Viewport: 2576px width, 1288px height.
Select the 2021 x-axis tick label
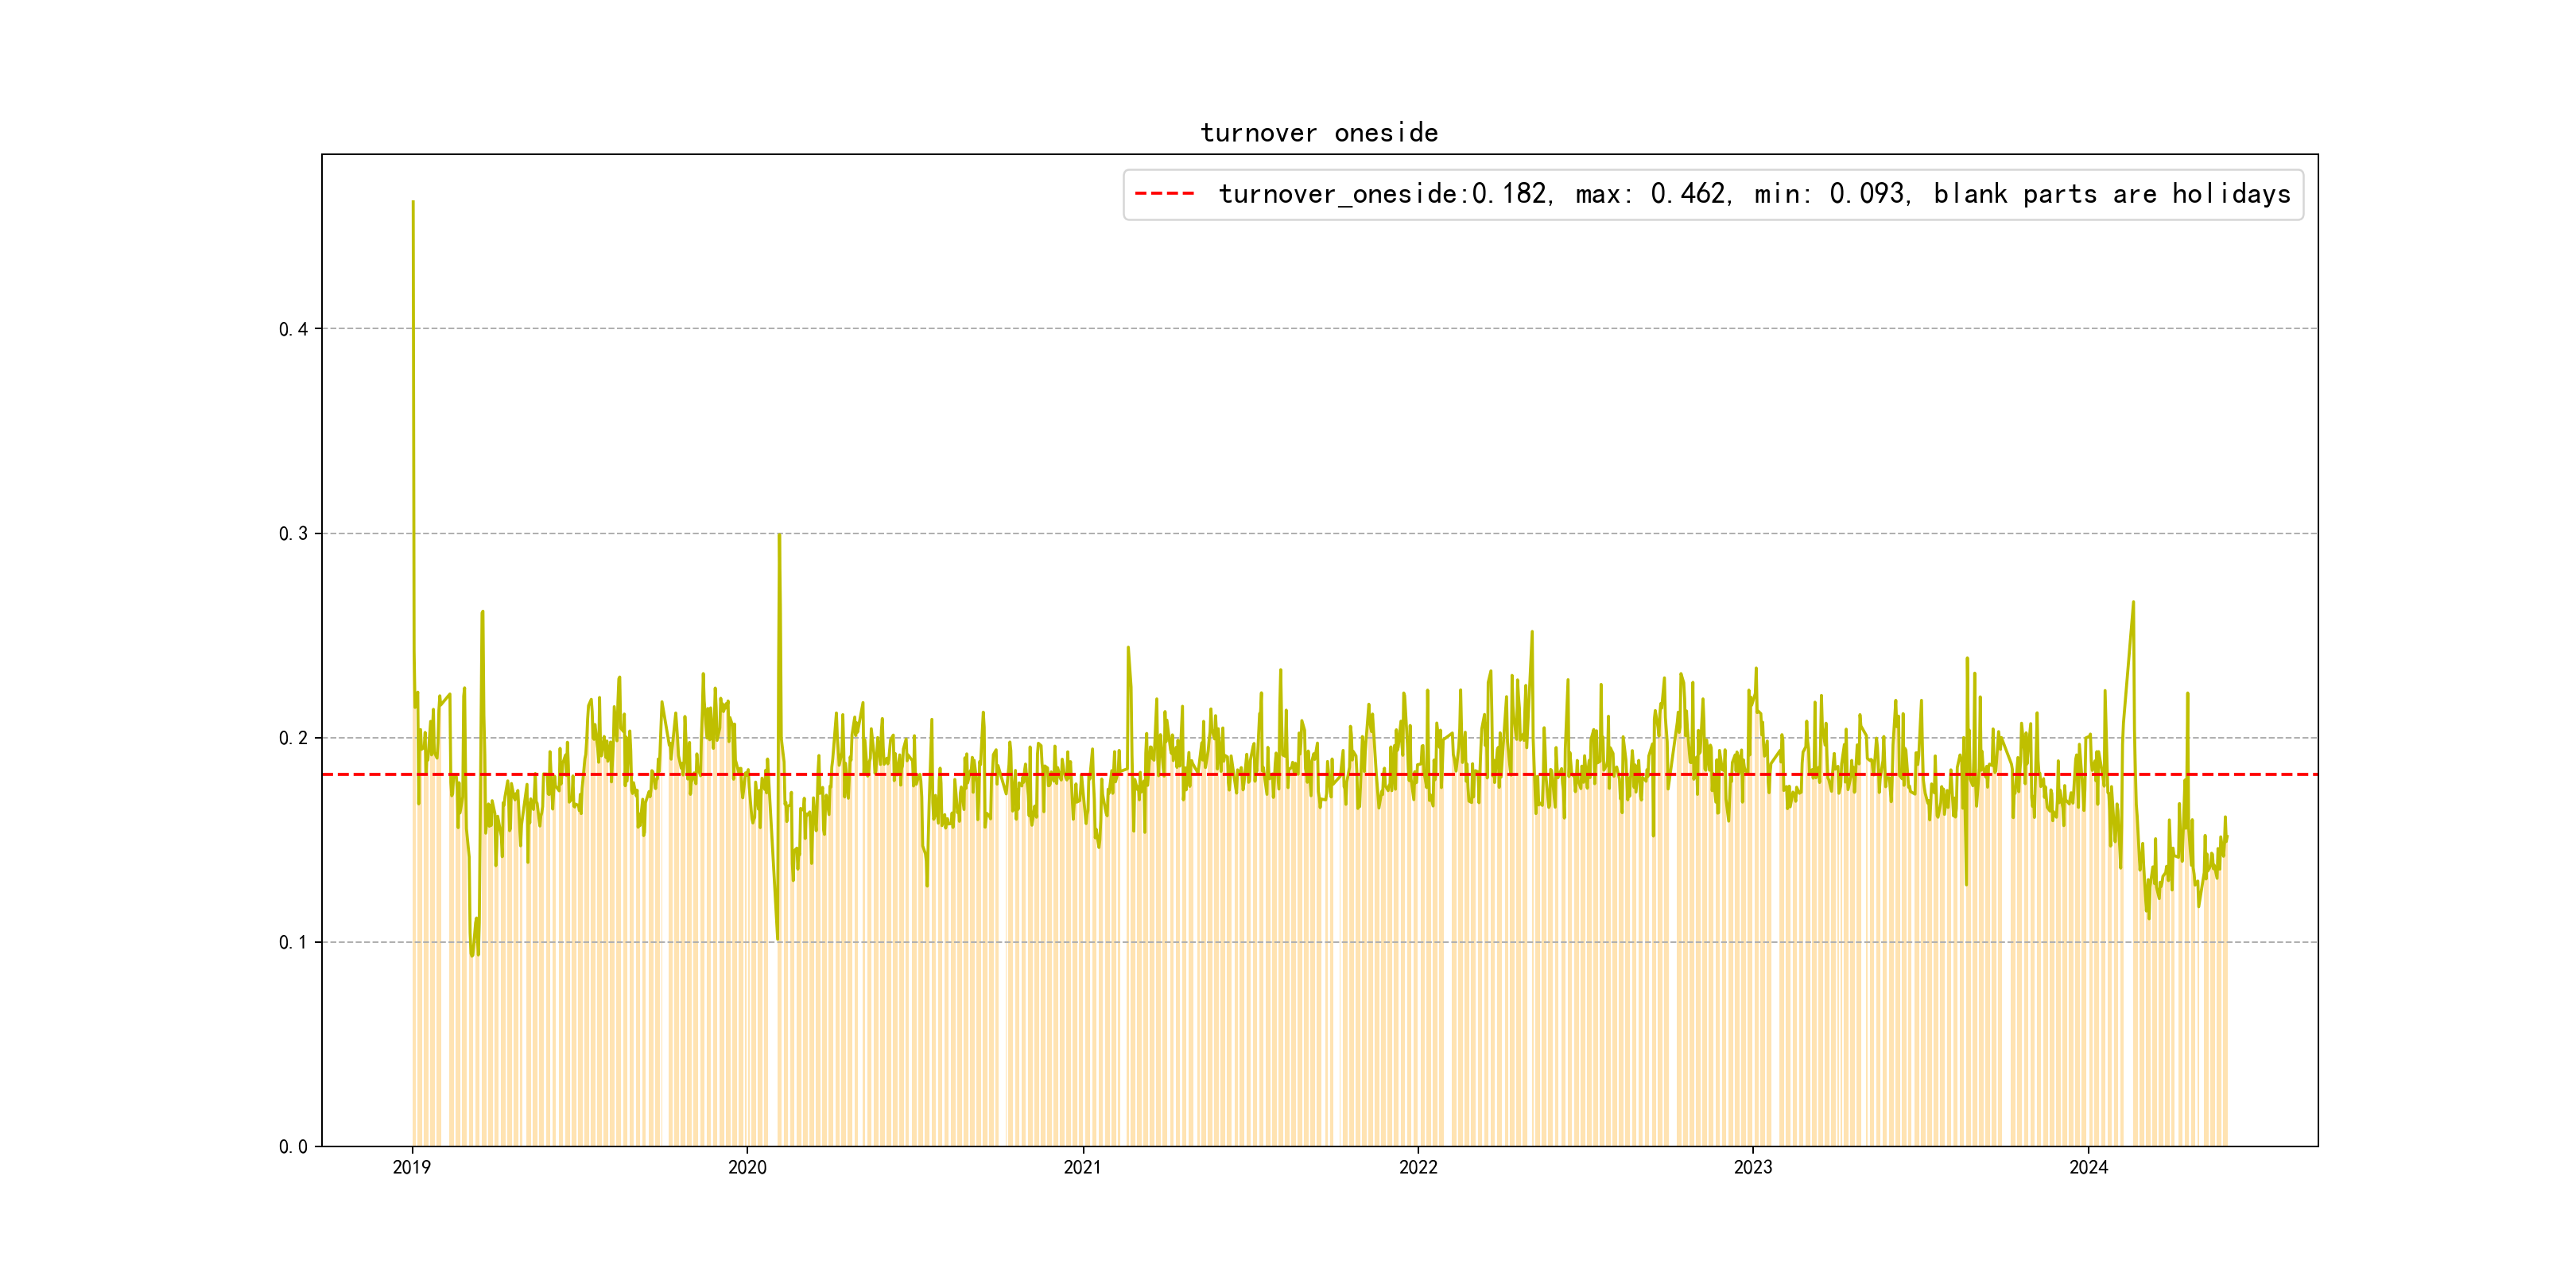[1082, 1167]
